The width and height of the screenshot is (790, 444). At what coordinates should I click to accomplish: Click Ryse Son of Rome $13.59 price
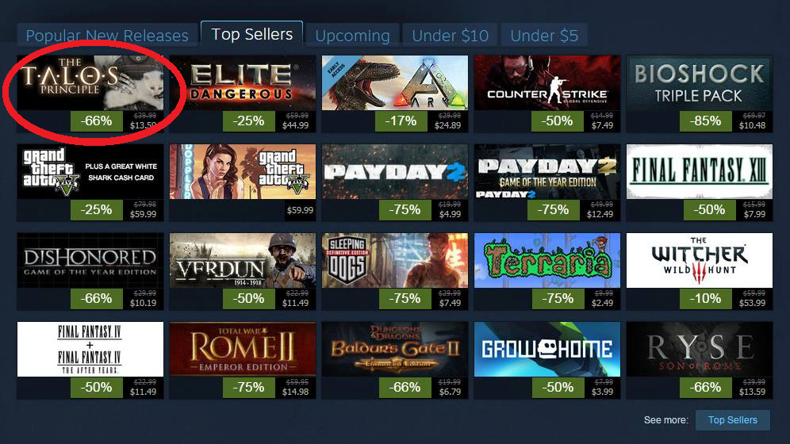(x=752, y=392)
